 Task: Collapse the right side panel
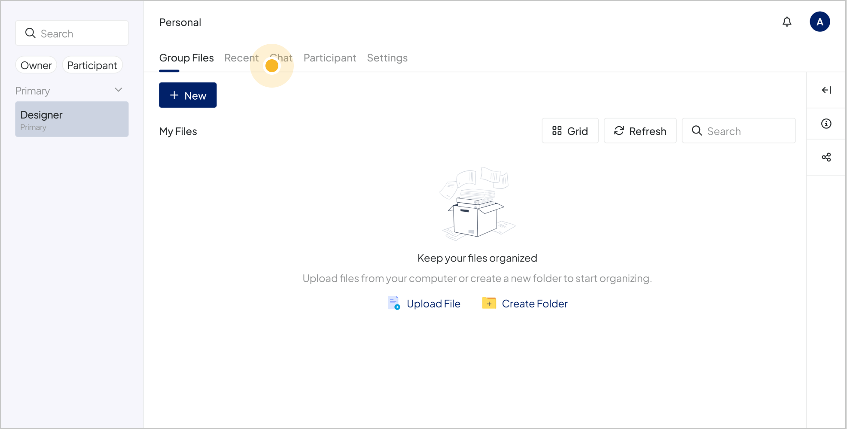tap(826, 90)
